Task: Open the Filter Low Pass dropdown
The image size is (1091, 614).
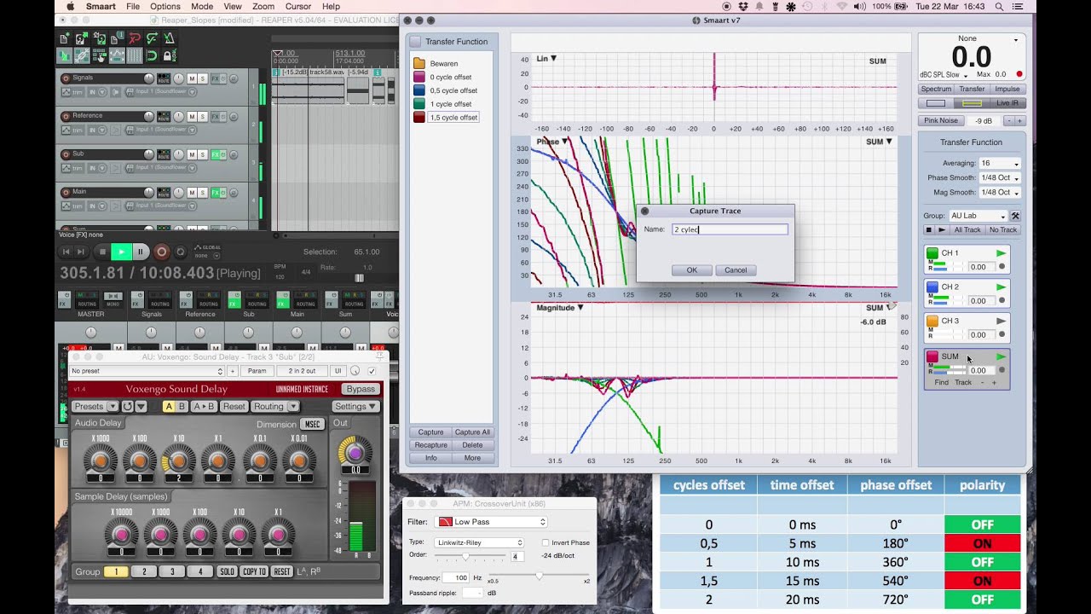Action: (x=491, y=521)
